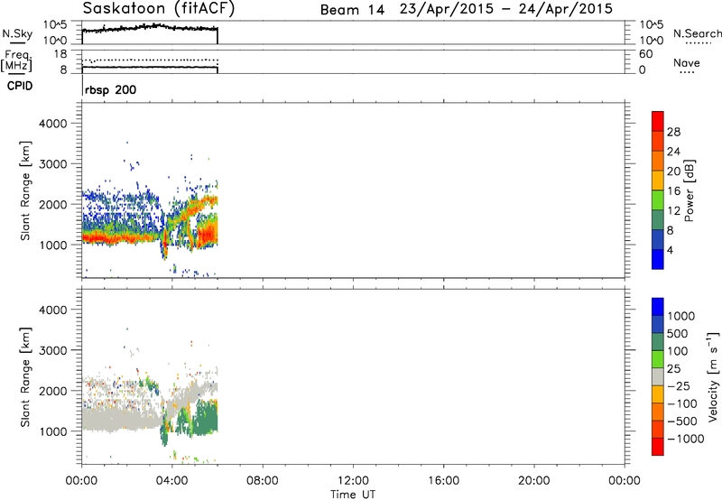
Task: Click the CPID label
Action: click(x=20, y=86)
